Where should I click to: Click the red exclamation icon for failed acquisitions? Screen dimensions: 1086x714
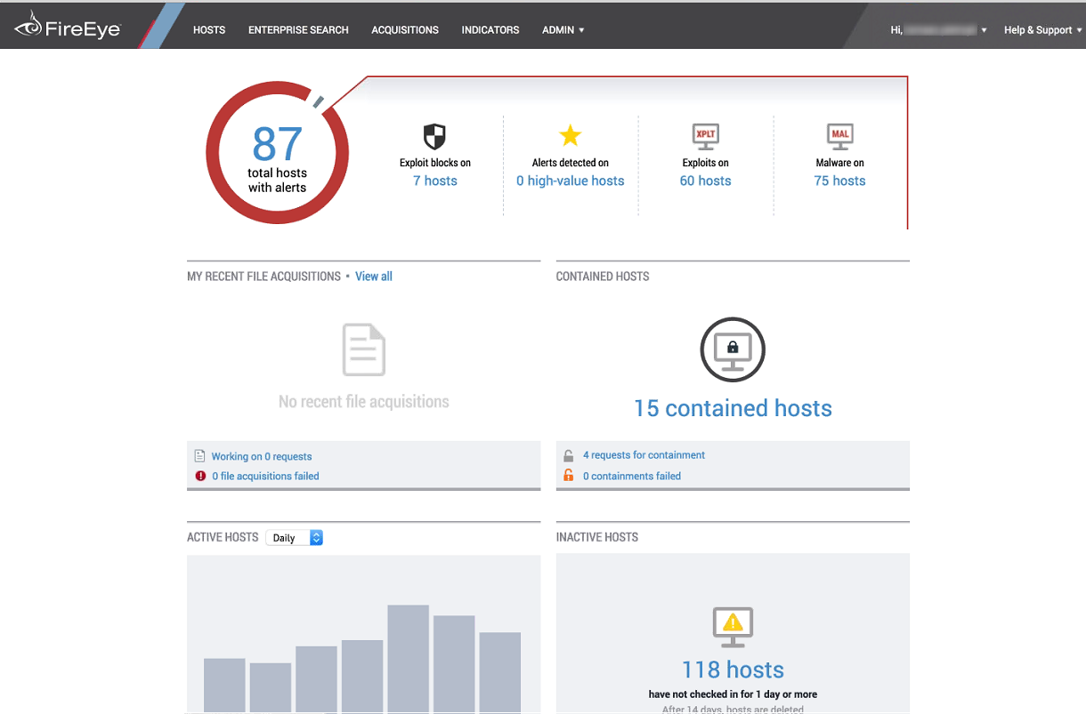[199, 476]
